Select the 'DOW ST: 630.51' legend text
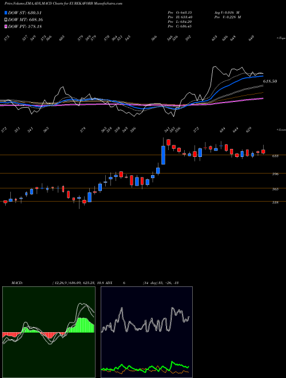The image size is (286, 378). (x=25, y=13)
